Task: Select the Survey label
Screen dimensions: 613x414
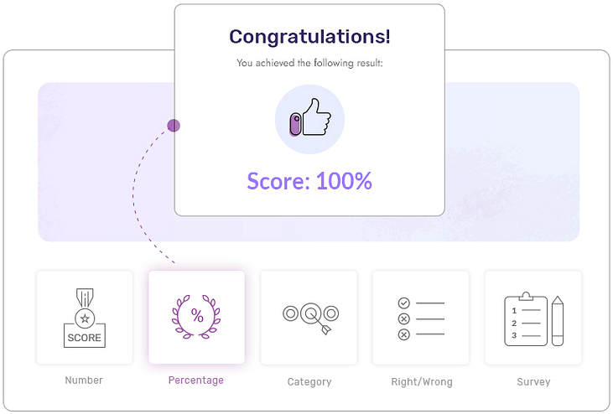Action: pos(533,381)
